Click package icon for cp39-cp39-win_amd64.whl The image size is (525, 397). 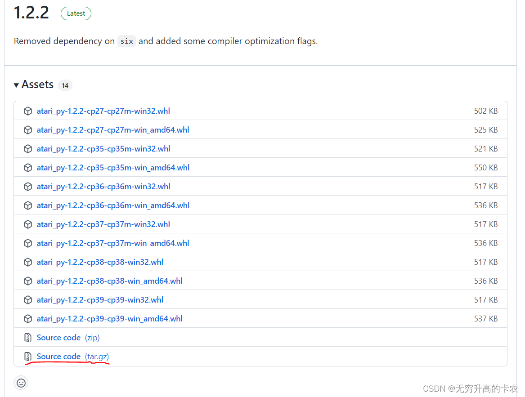click(28, 319)
